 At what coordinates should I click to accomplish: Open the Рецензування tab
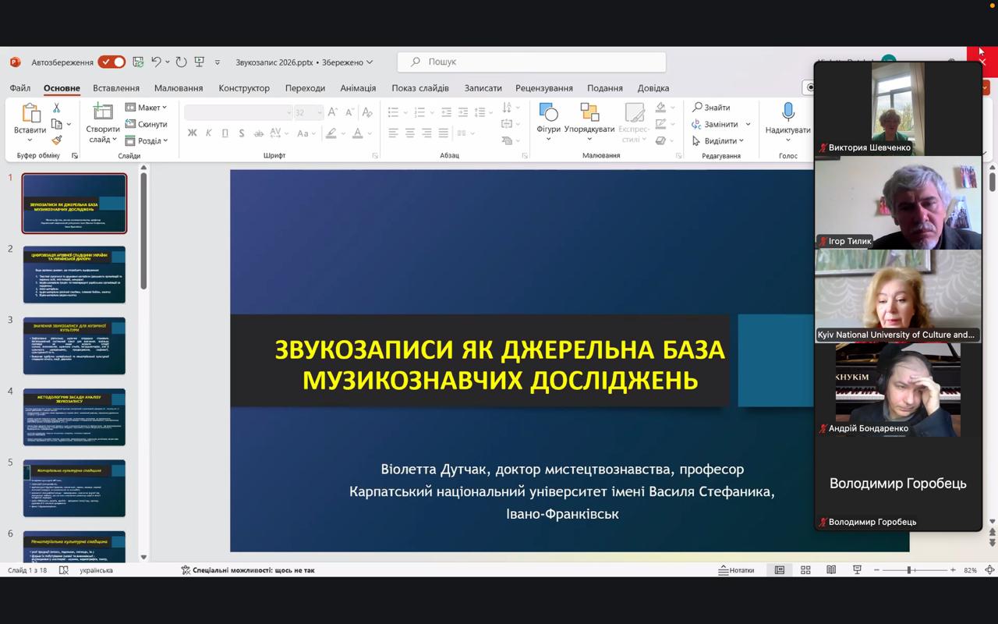[x=543, y=88]
